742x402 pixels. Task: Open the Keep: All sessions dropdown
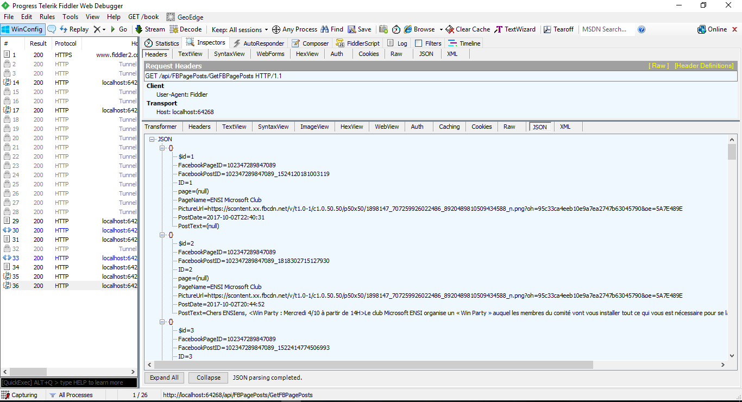click(x=240, y=29)
